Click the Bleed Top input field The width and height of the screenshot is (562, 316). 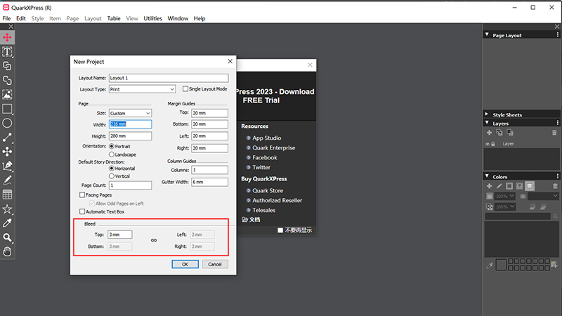(x=119, y=235)
